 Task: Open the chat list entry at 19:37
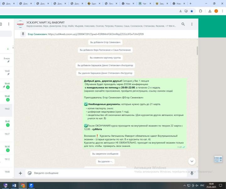coord(6,136)
